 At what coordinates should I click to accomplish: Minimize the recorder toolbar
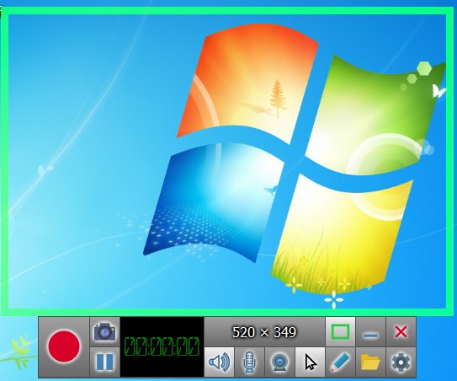coord(370,331)
